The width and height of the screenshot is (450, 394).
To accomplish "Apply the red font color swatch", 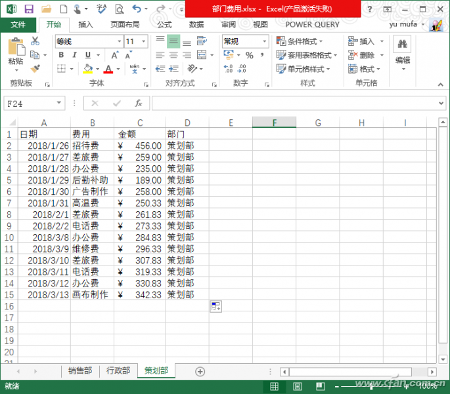I will (x=108, y=69).
